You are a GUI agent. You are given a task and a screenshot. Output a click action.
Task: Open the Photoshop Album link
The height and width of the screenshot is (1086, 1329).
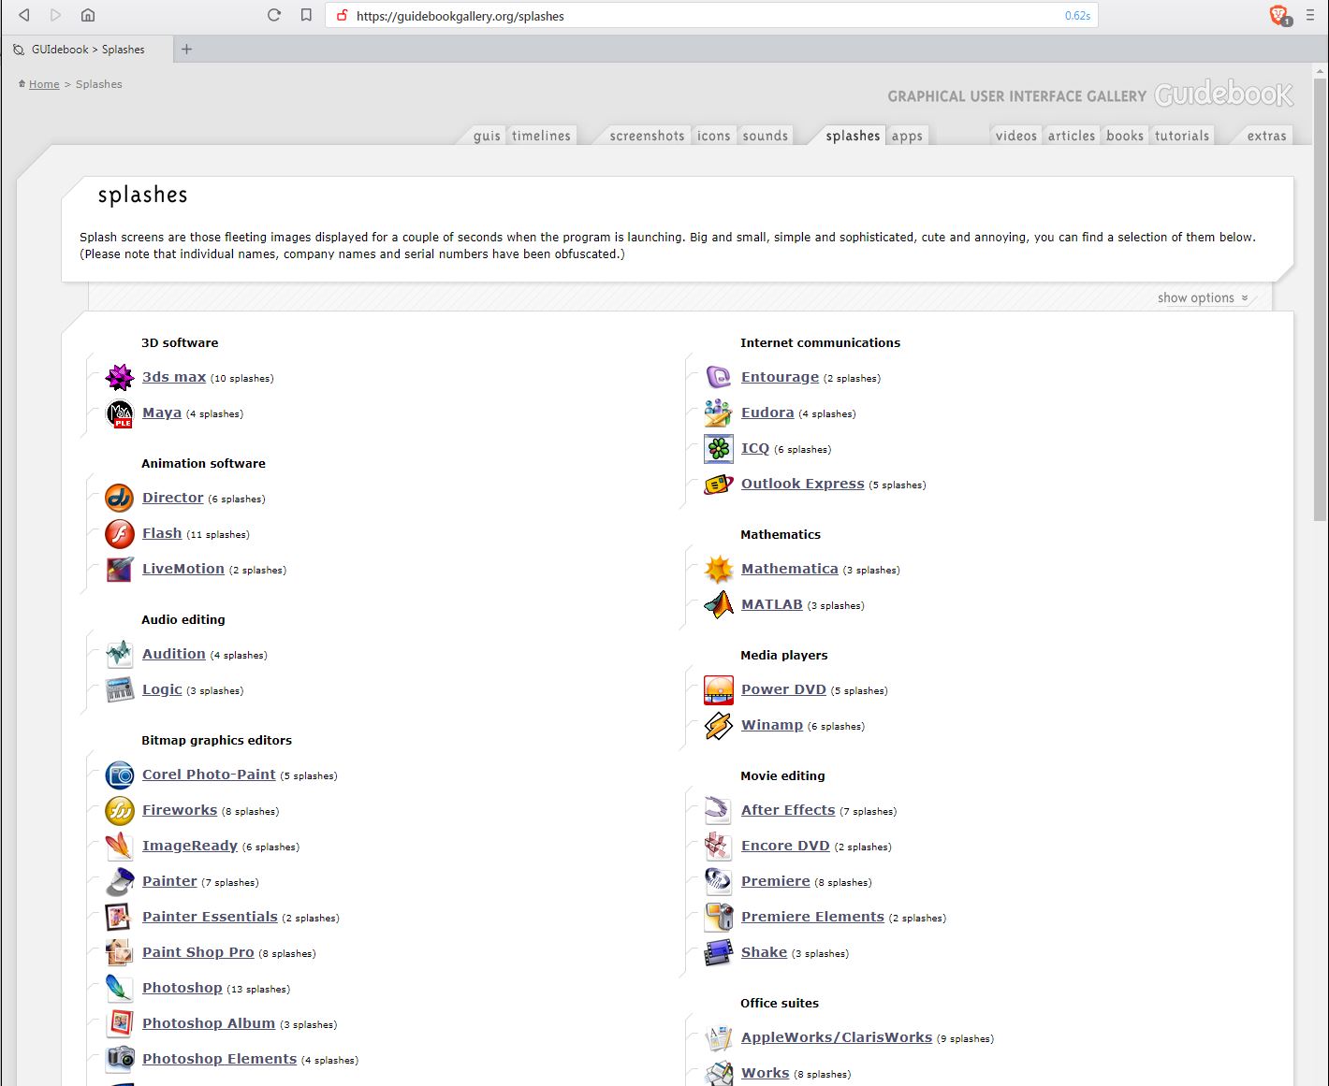coord(209,1023)
